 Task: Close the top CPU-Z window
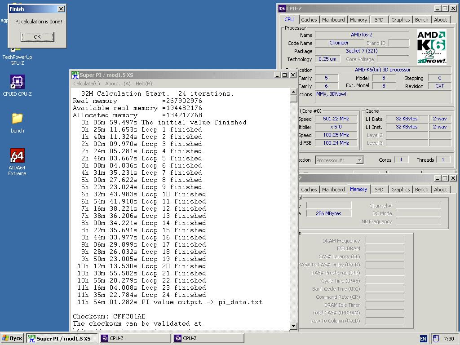click(x=453, y=9)
